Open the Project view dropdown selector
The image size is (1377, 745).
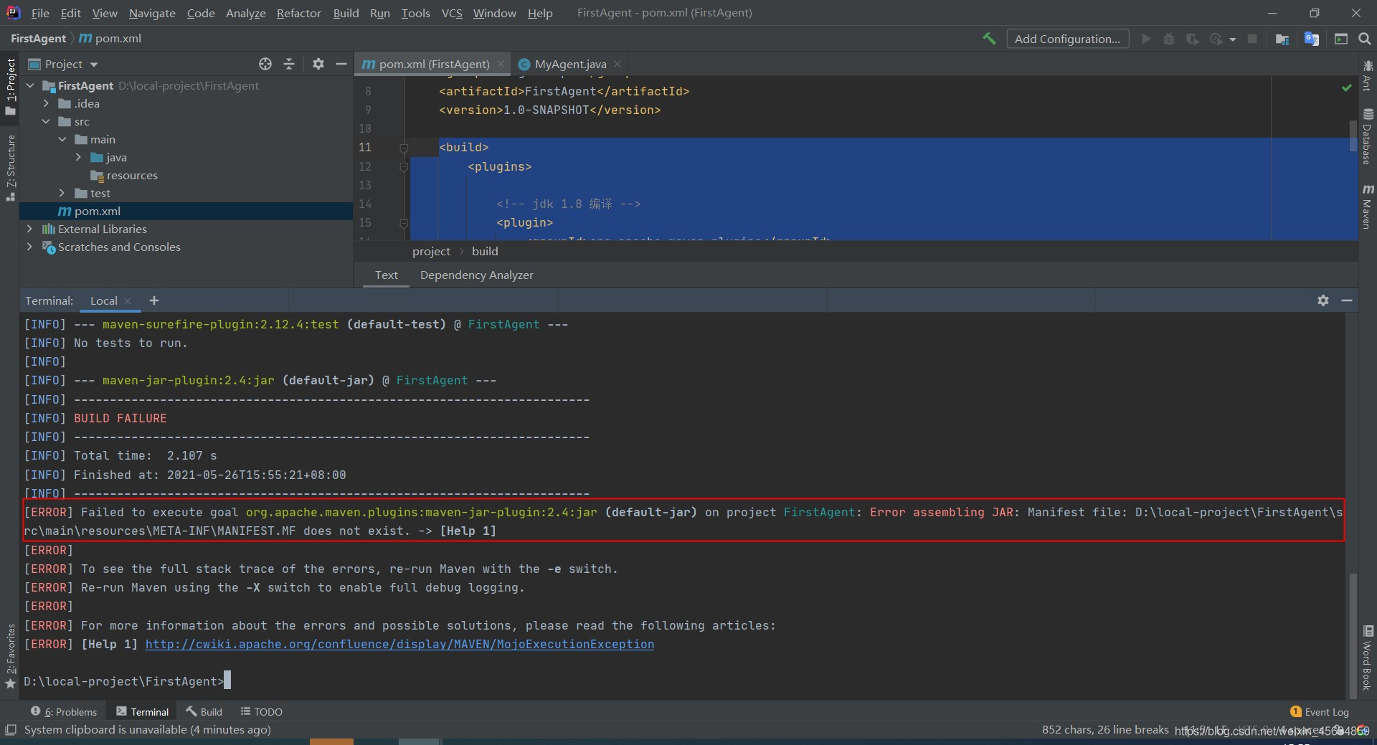[x=63, y=64]
